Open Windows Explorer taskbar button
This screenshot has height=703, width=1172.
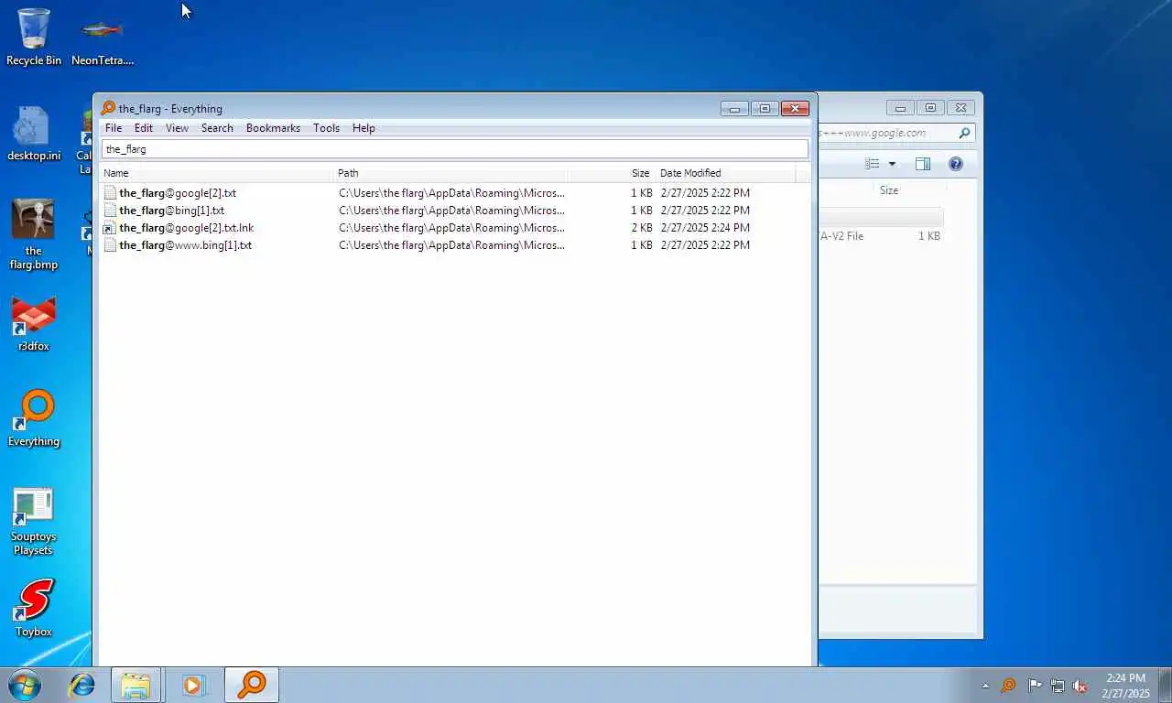point(136,685)
